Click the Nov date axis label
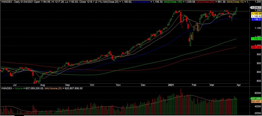The height and width of the screenshot is (116, 262). tap(118, 85)
